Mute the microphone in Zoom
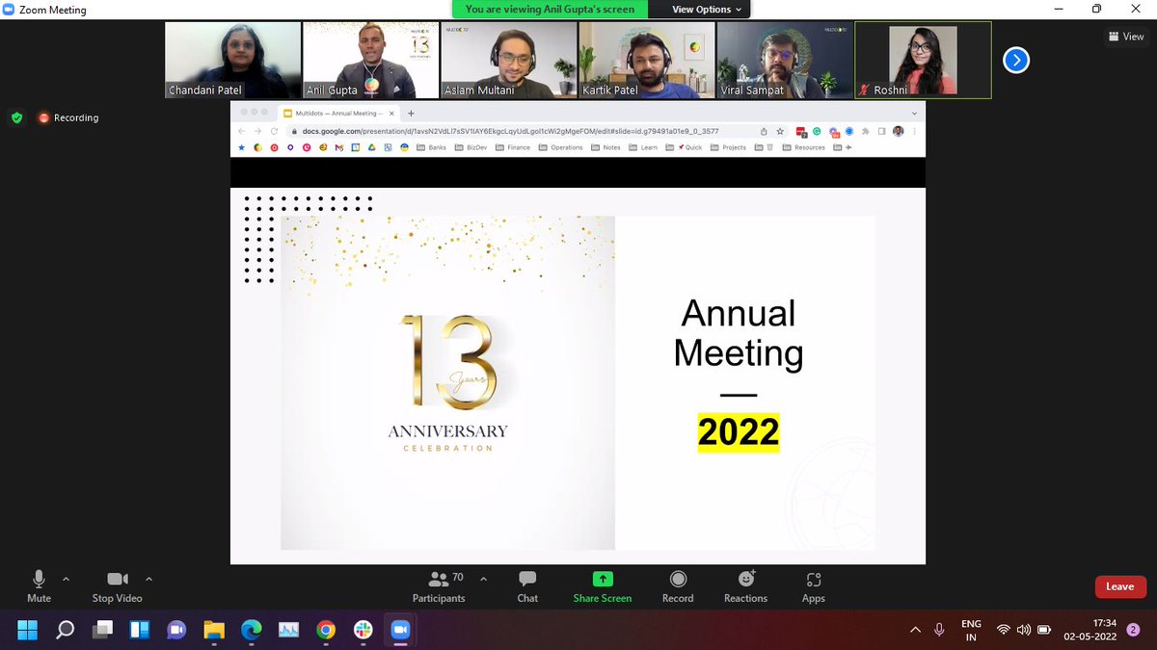The height and width of the screenshot is (650, 1157). tap(39, 586)
